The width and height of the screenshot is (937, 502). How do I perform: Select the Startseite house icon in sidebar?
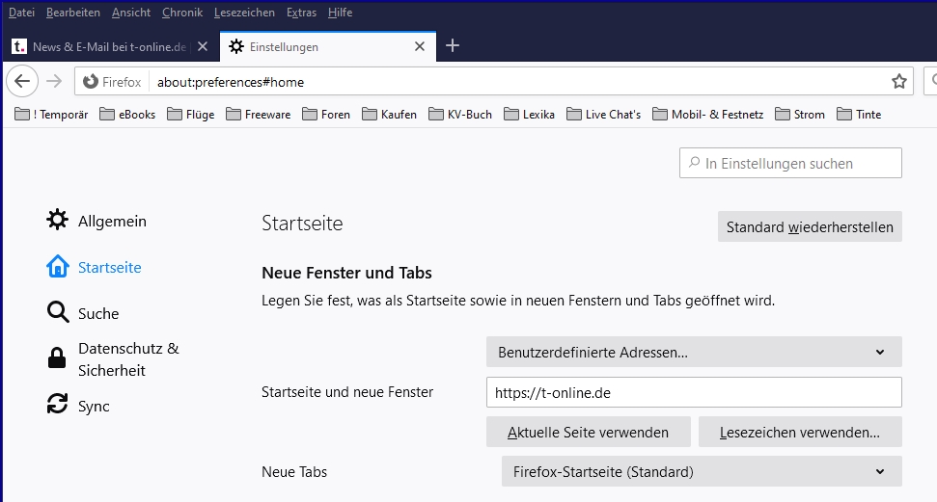(x=58, y=267)
